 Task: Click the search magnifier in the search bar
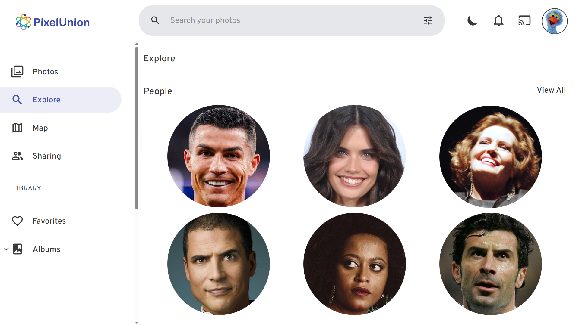click(x=155, y=20)
